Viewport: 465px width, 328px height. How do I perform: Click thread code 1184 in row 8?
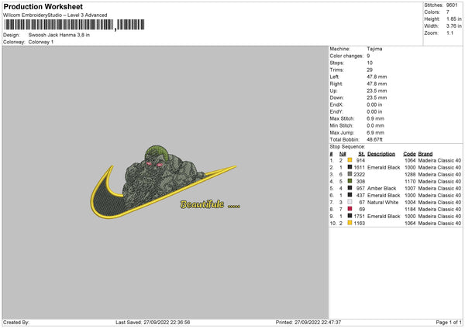pyautogui.click(x=410, y=210)
